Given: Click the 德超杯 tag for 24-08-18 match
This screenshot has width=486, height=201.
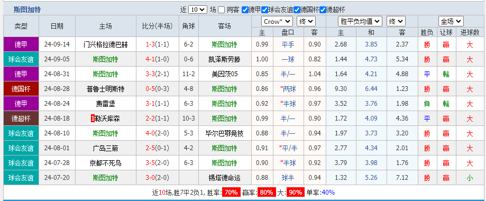Looking at the screenshot, I should point(21,118).
